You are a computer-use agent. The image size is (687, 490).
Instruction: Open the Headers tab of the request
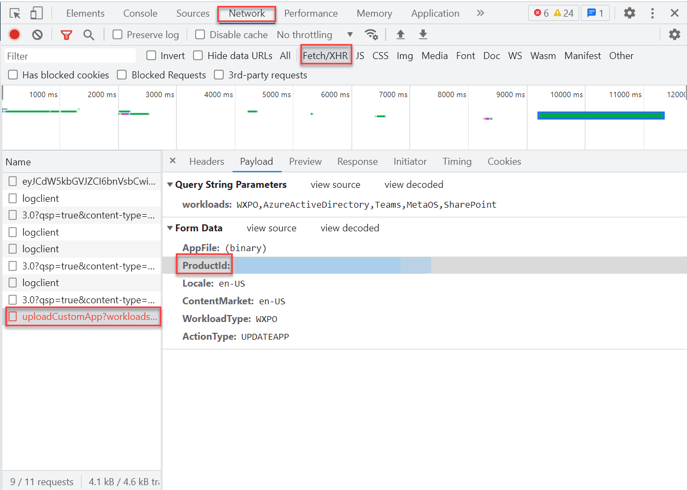[206, 162]
